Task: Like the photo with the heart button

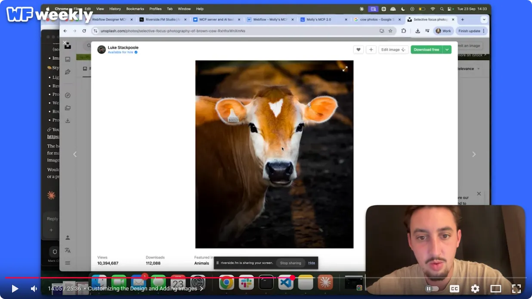Action: click(358, 49)
